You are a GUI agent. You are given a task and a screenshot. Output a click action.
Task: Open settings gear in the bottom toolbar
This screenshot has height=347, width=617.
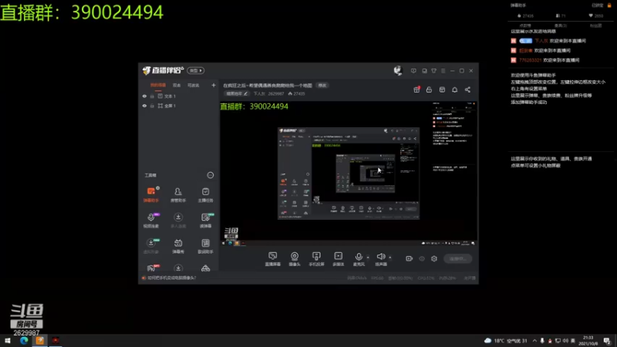[434, 258]
